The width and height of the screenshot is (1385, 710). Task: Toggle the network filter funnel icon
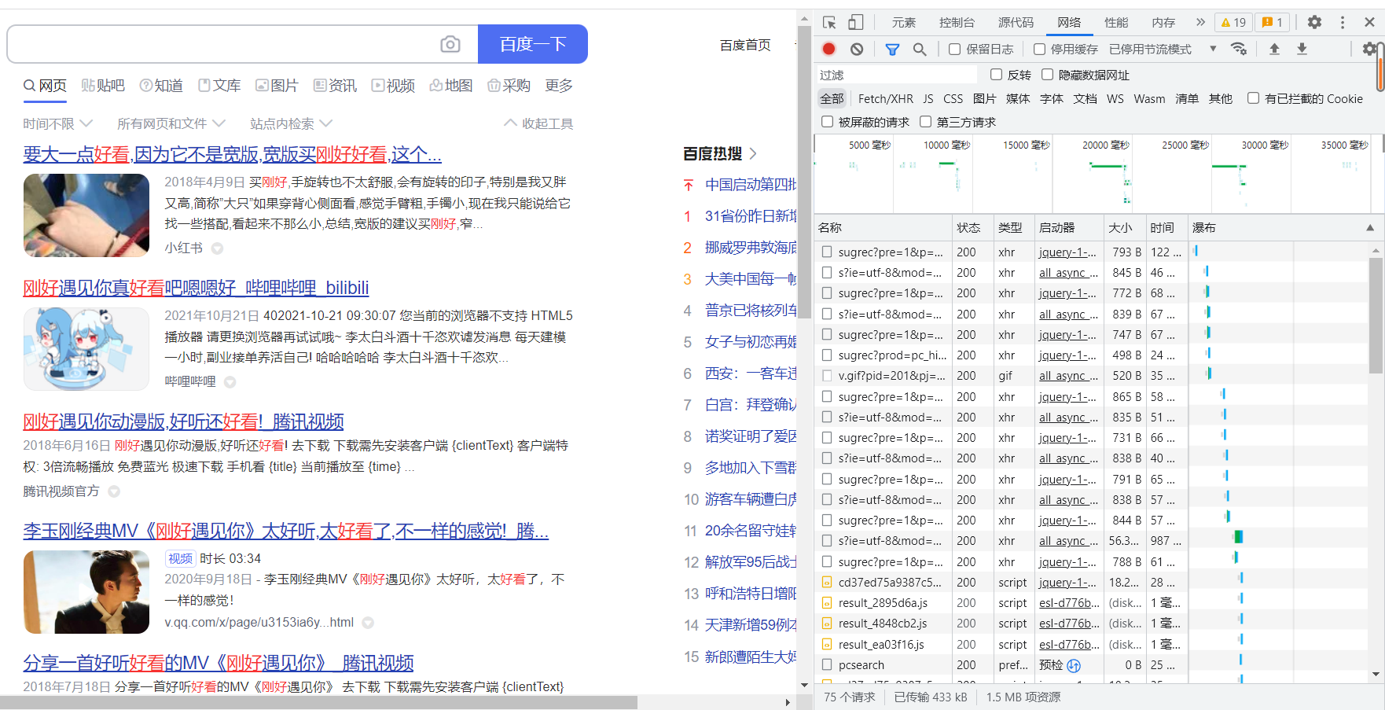[x=892, y=49]
